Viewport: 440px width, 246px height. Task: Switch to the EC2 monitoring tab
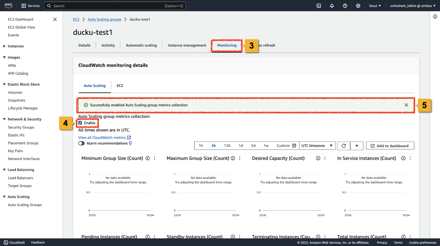pyautogui.click(x=120, y=86)
